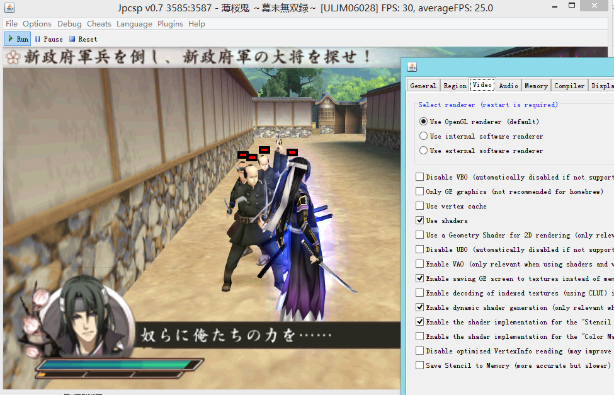
Task: Select Use OpenGL renderer option
Action: (x=423, y=122)
